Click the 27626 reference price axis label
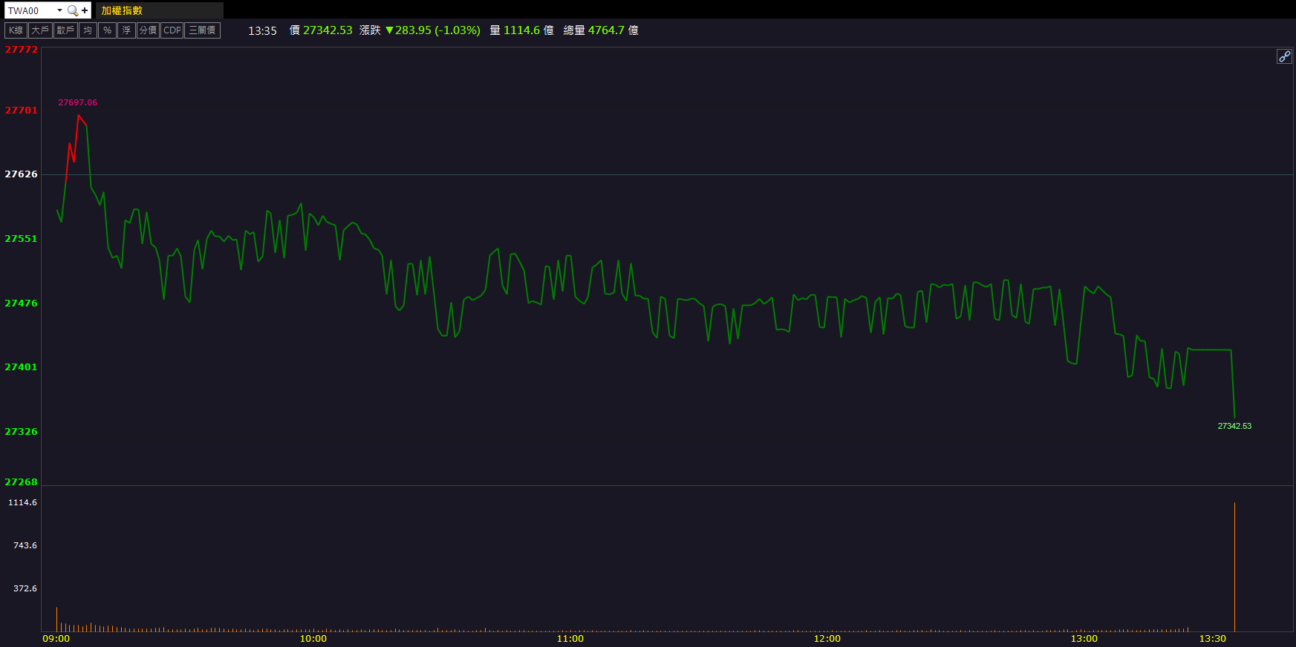 (21, 174)
